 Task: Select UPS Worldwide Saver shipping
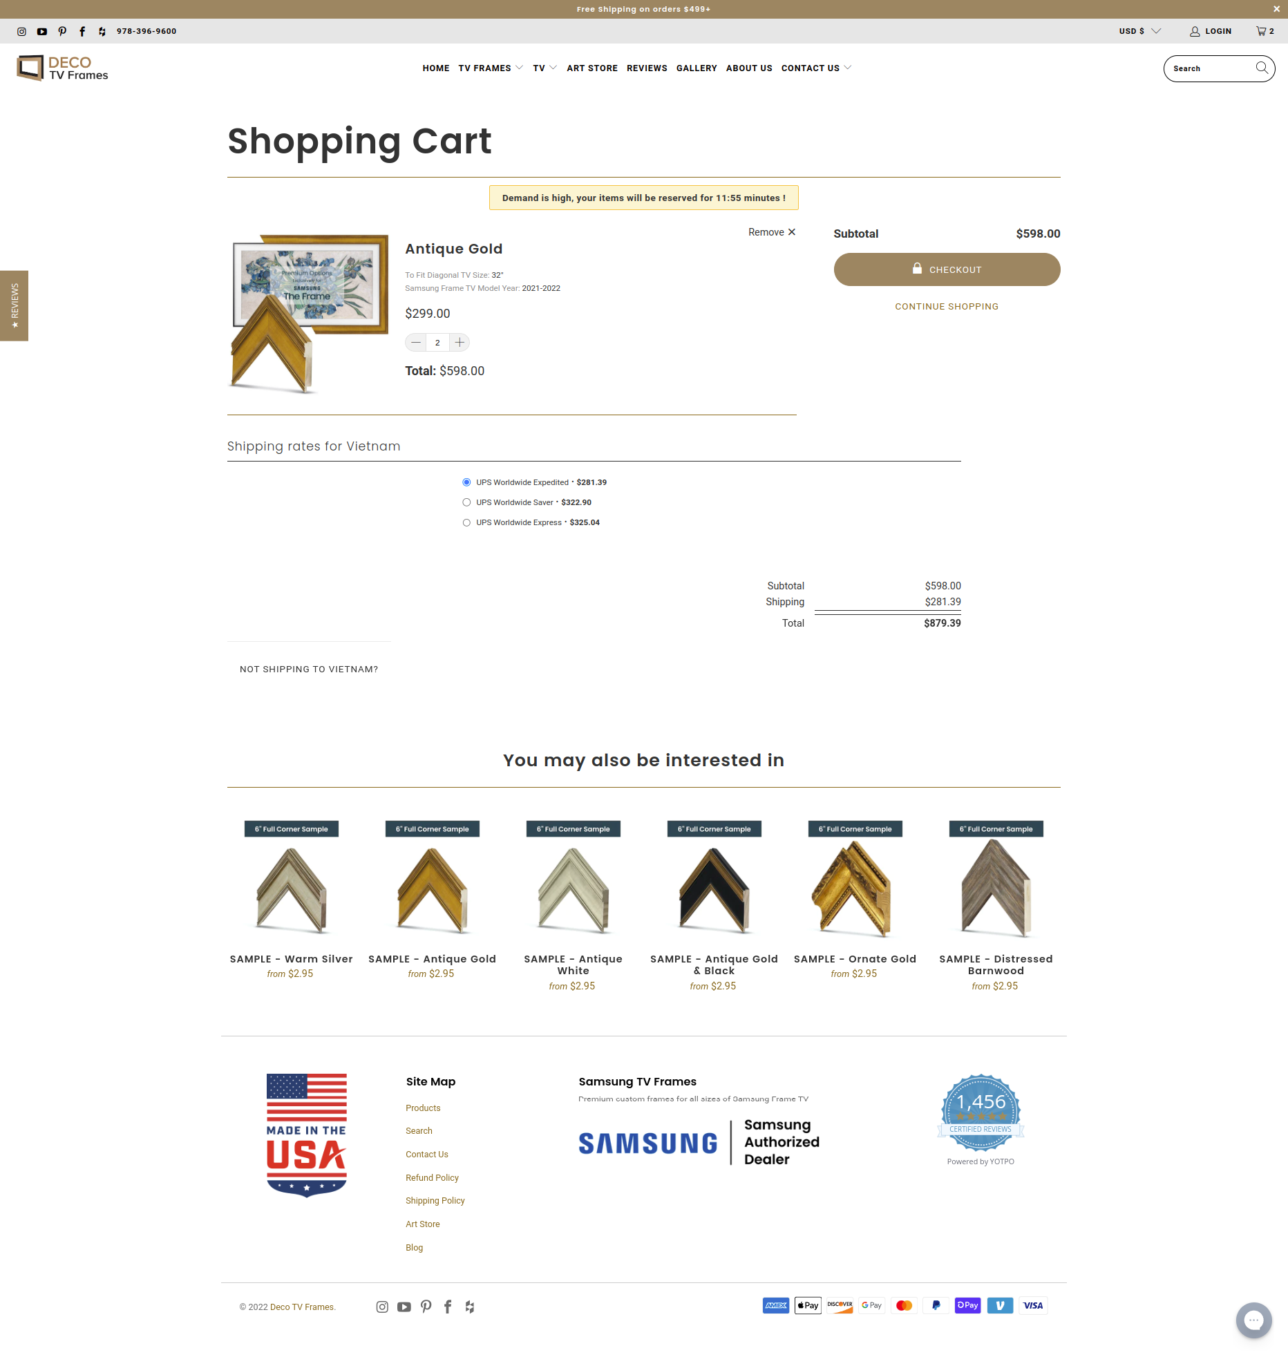point(466,502)
